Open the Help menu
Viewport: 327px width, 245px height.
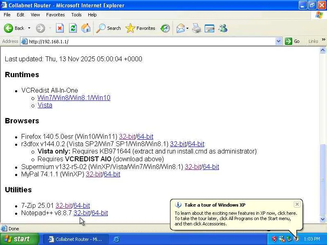[x=92, y=15]
